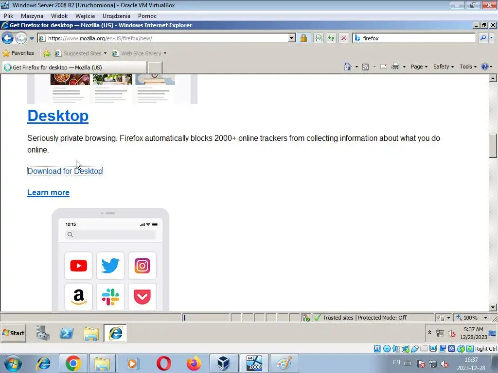Open the Urządzenia menu in VirtualBox

(x=116, y=16)
